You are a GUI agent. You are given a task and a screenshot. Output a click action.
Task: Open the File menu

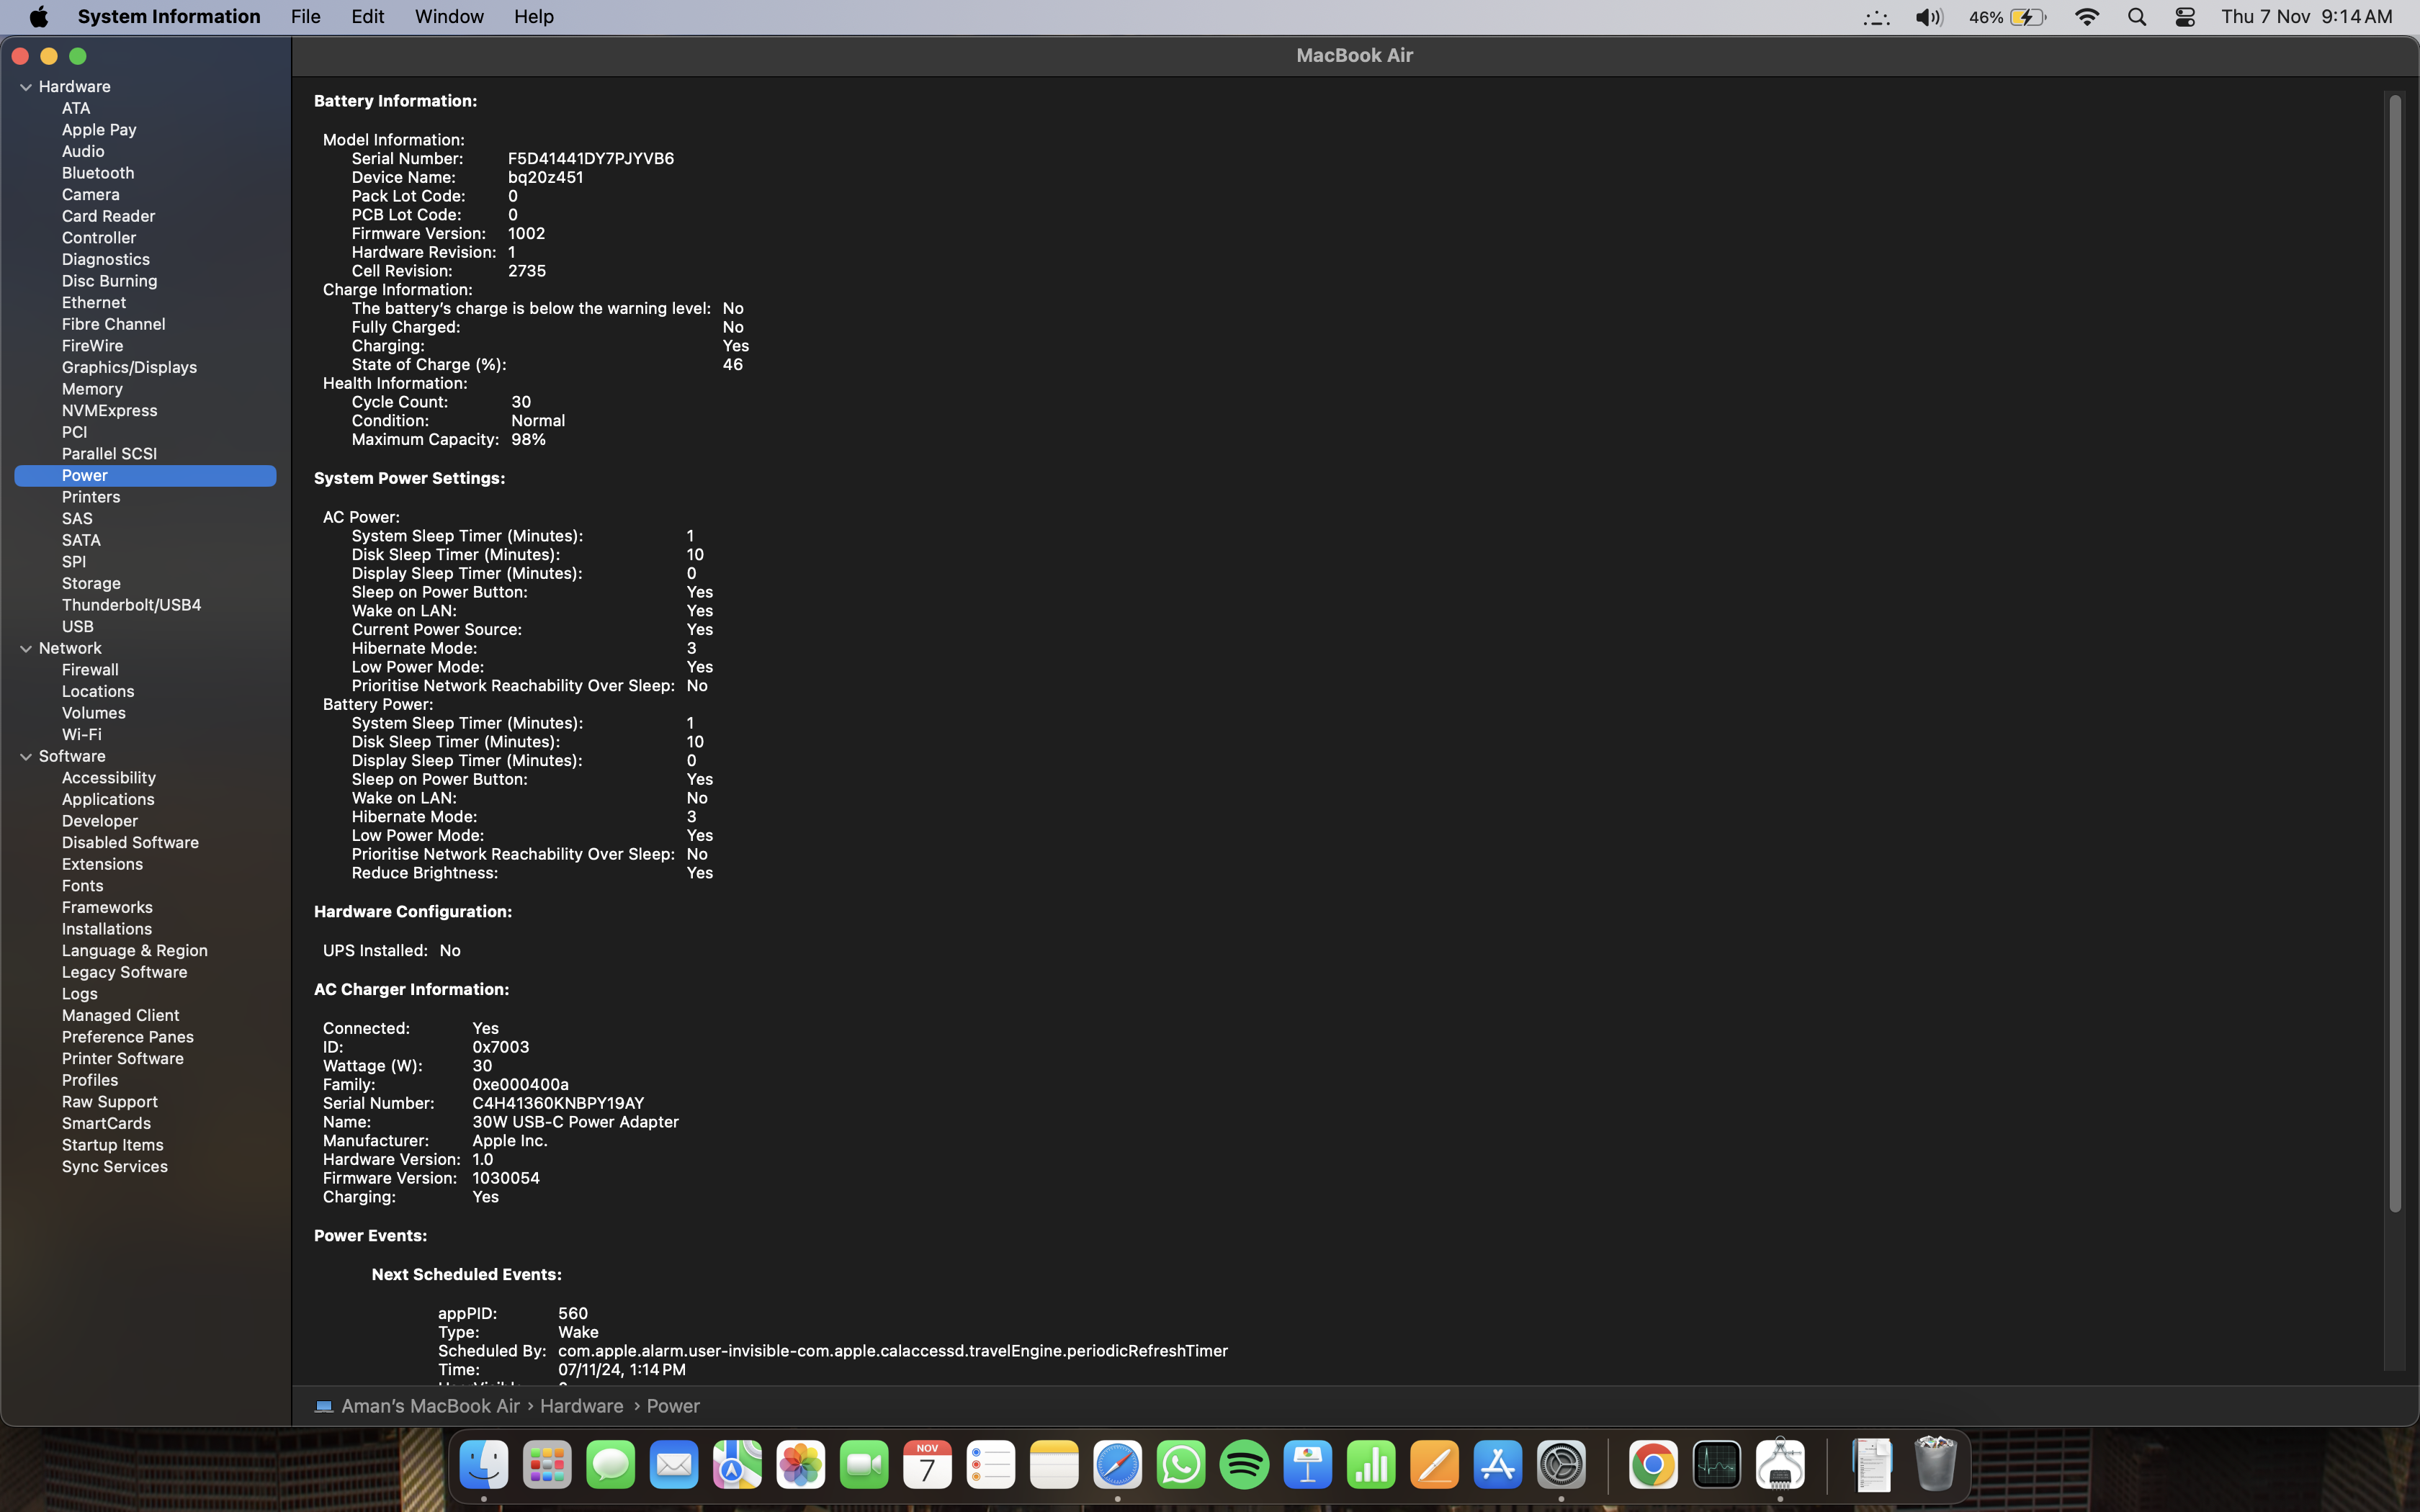point(305,17)
